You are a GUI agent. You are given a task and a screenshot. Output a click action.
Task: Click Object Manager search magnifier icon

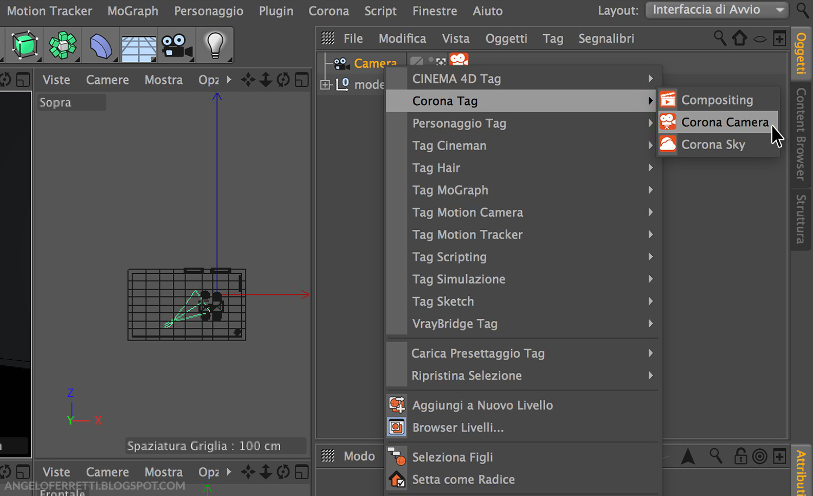tap(720, 38)
